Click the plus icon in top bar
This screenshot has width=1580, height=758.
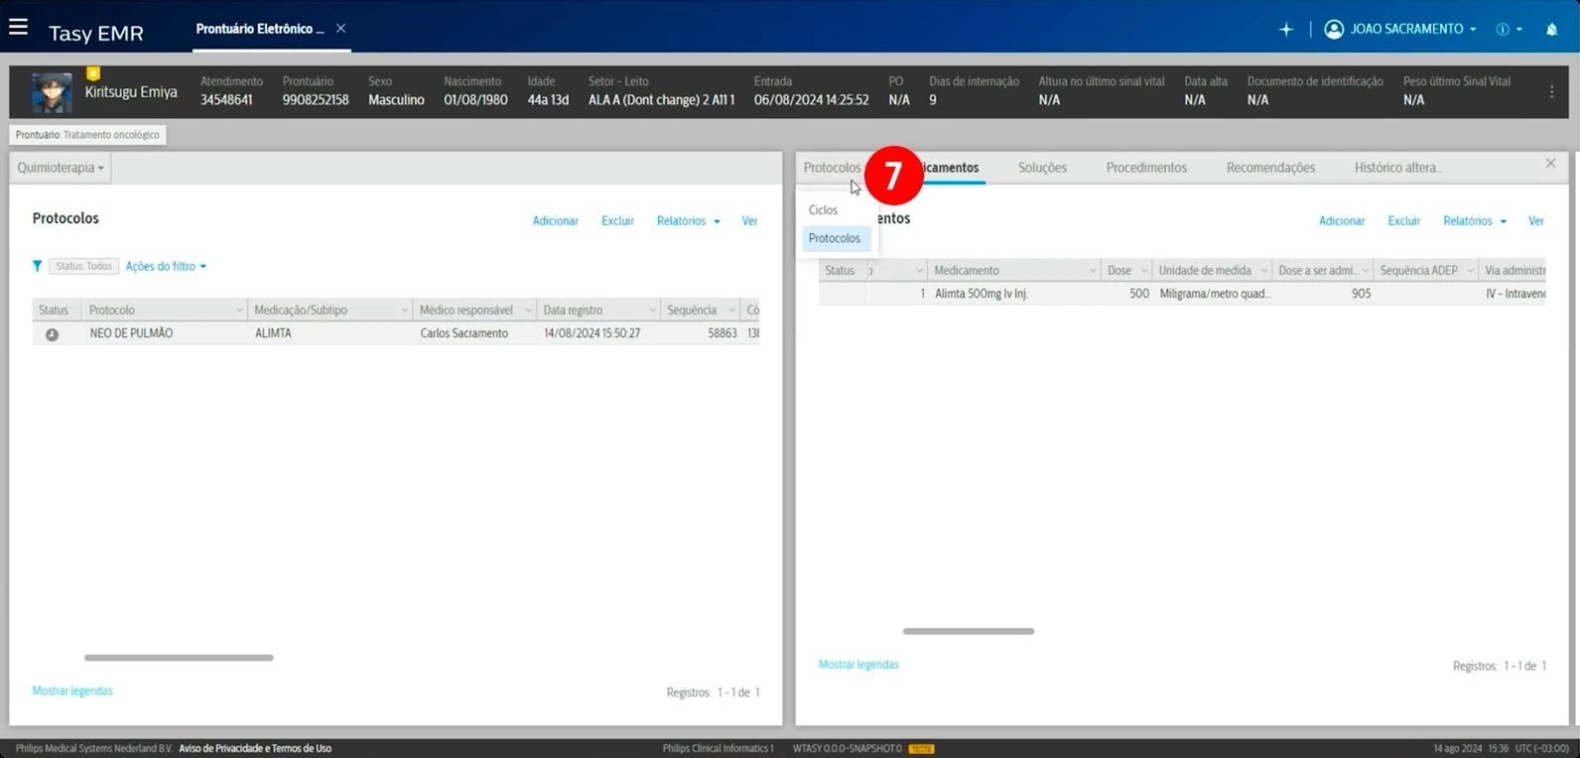[1286, 30]
